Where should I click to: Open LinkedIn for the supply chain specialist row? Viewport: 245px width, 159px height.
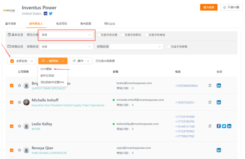[219, 86]
